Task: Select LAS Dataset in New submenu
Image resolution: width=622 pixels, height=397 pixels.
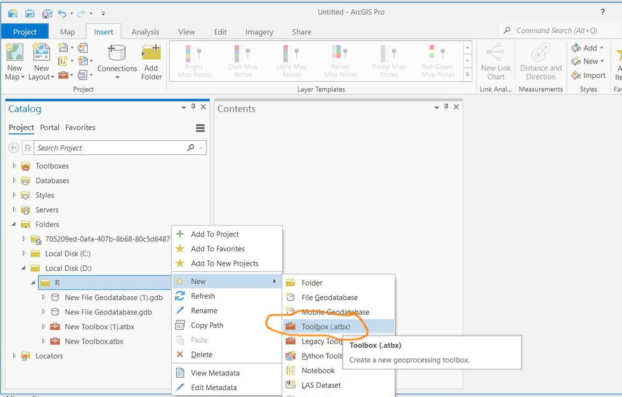Action: 339,385
